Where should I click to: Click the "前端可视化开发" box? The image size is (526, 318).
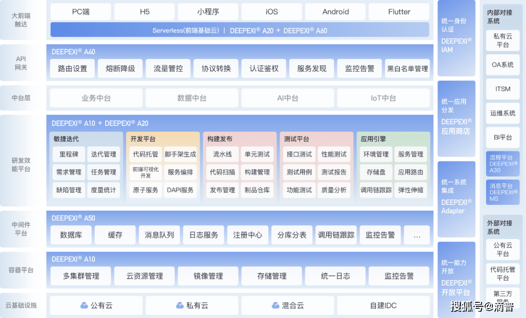pos(146,172)
